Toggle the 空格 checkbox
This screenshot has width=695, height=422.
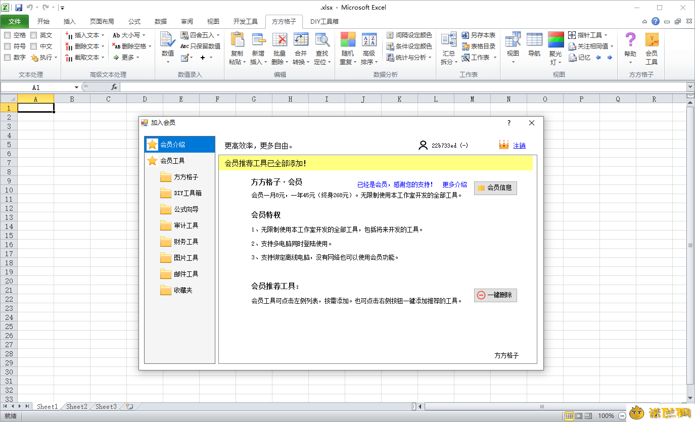tap(8, 35)
